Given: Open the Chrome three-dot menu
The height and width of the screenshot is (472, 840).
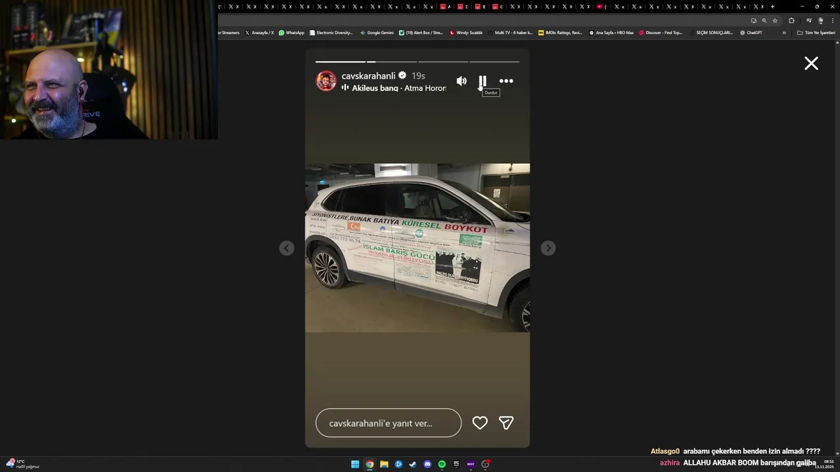Looking at the screenshot, I should coord(832,20).
